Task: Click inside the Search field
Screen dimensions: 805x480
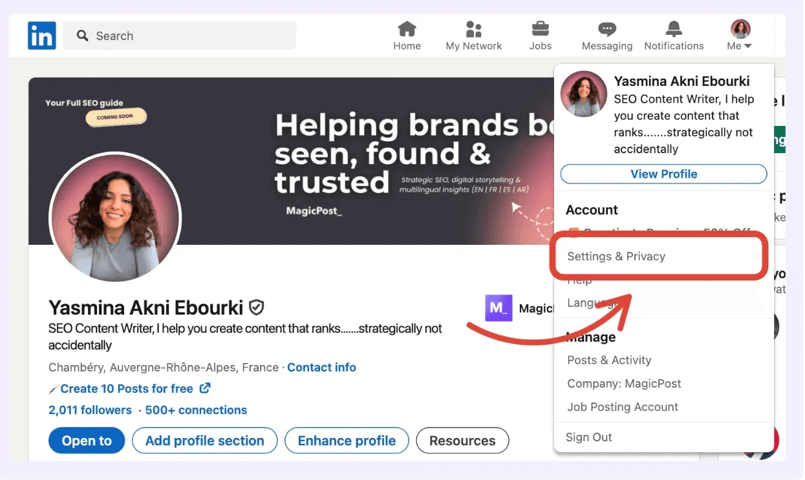Action: (180, 36)
